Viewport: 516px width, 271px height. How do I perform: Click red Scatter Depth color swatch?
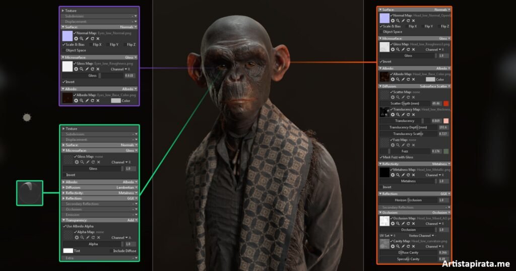tap(446, 103)
